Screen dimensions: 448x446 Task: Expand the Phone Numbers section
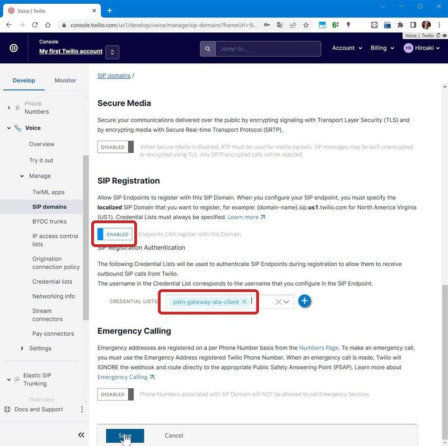(x=9, y=108)
